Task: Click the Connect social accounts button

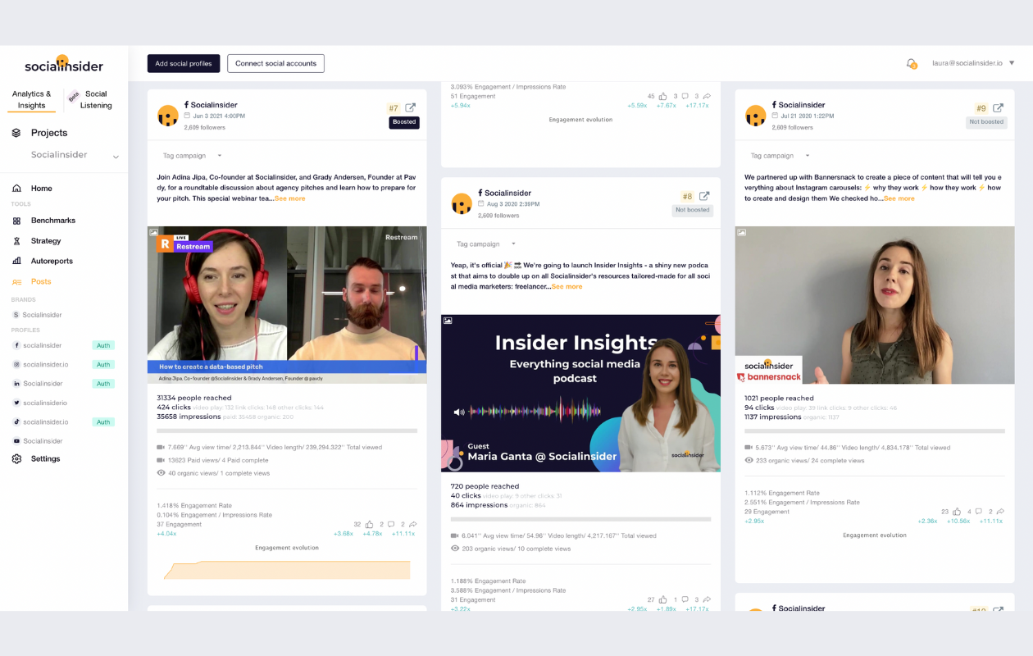Action: pyautogui.click(x=275, y=63)
